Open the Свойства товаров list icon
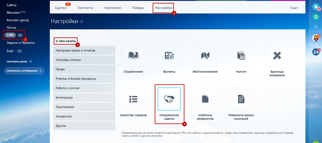 pos(133,99)
